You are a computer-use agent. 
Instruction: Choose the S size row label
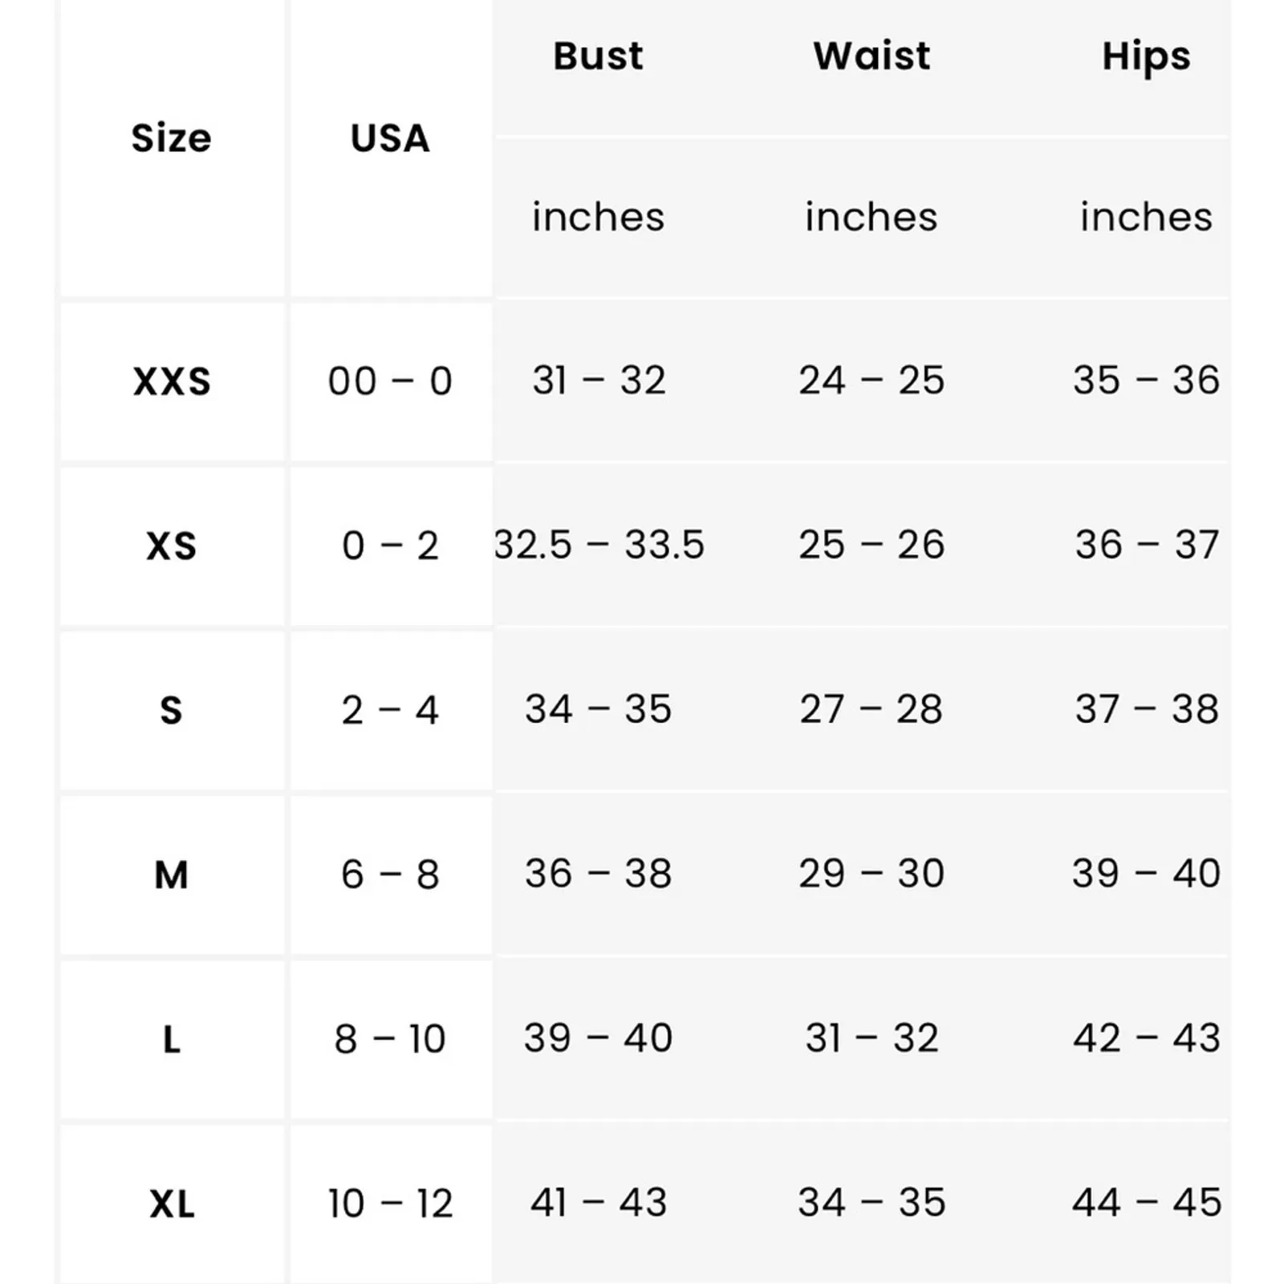coord(171,710)
